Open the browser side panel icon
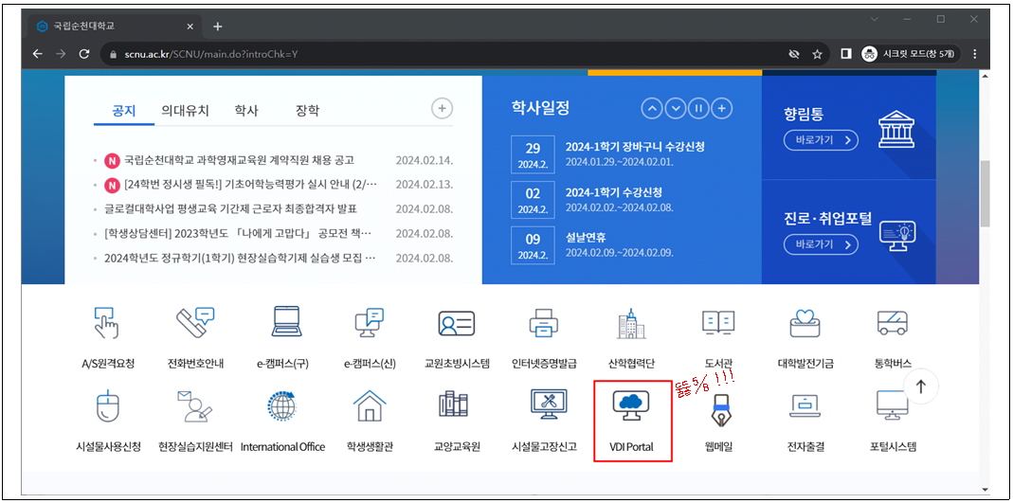1013x503 pixels. pyautogui.click(x=845, y=54)
